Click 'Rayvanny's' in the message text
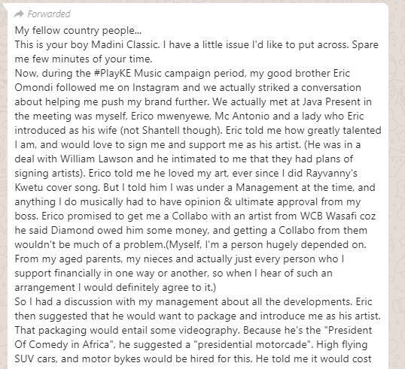The width and height of the screenshot is (405, 369). point(332,173)
